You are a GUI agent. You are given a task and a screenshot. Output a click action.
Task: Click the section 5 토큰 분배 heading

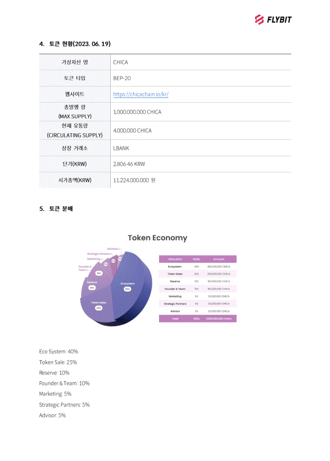pyautogui.click(x=56, y=209)
